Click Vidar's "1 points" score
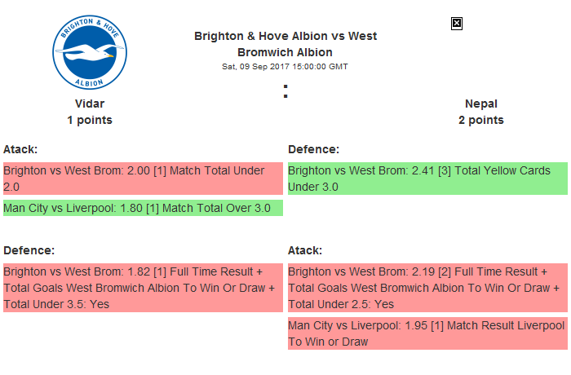This screenshot has width=571, height=375. [90, 120]
